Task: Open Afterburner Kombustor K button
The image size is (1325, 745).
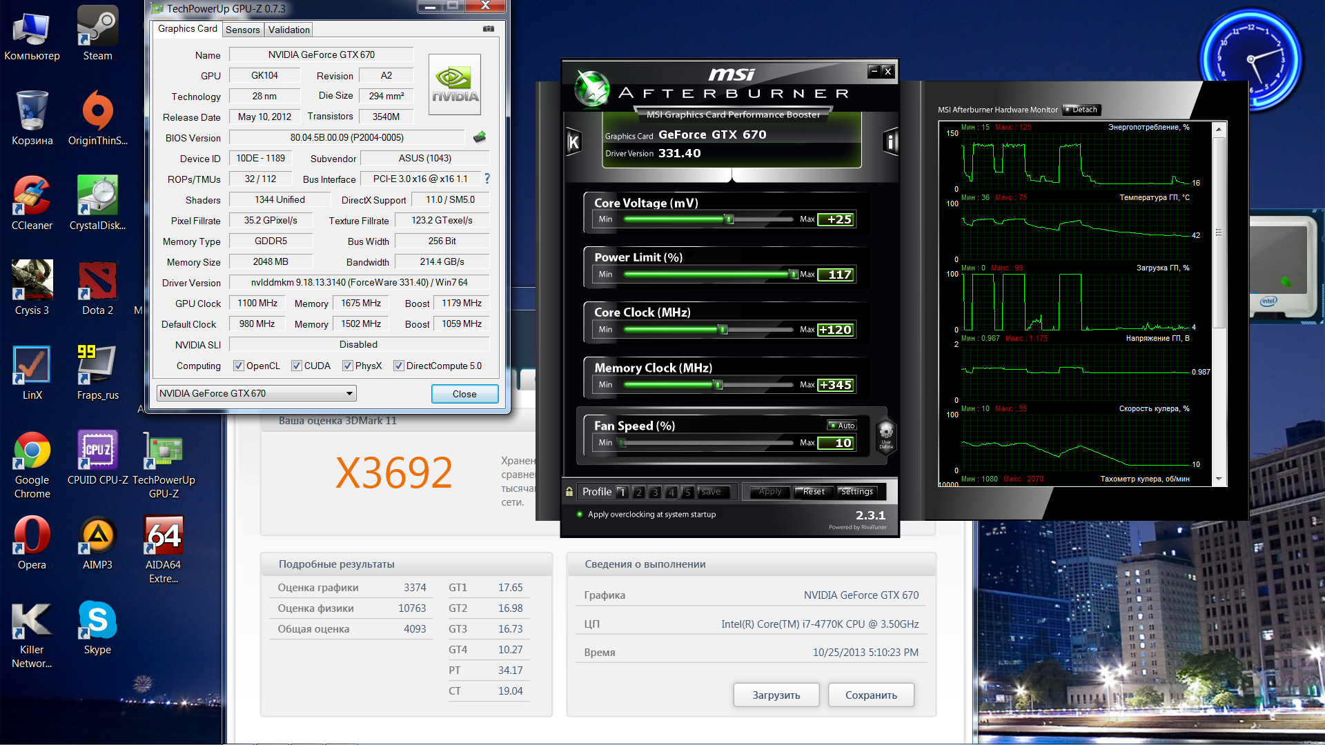Action: pos(573,142)
